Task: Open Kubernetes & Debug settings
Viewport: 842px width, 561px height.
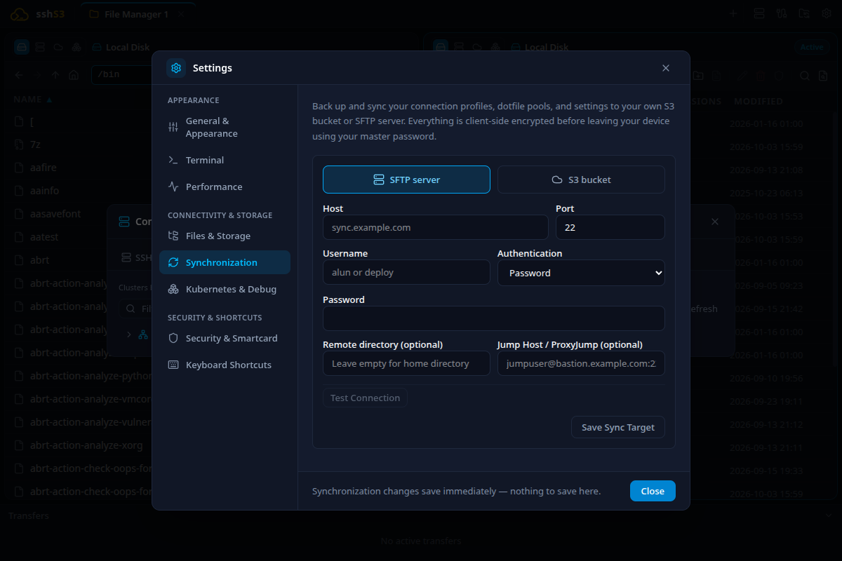Action: pos(225,289)
